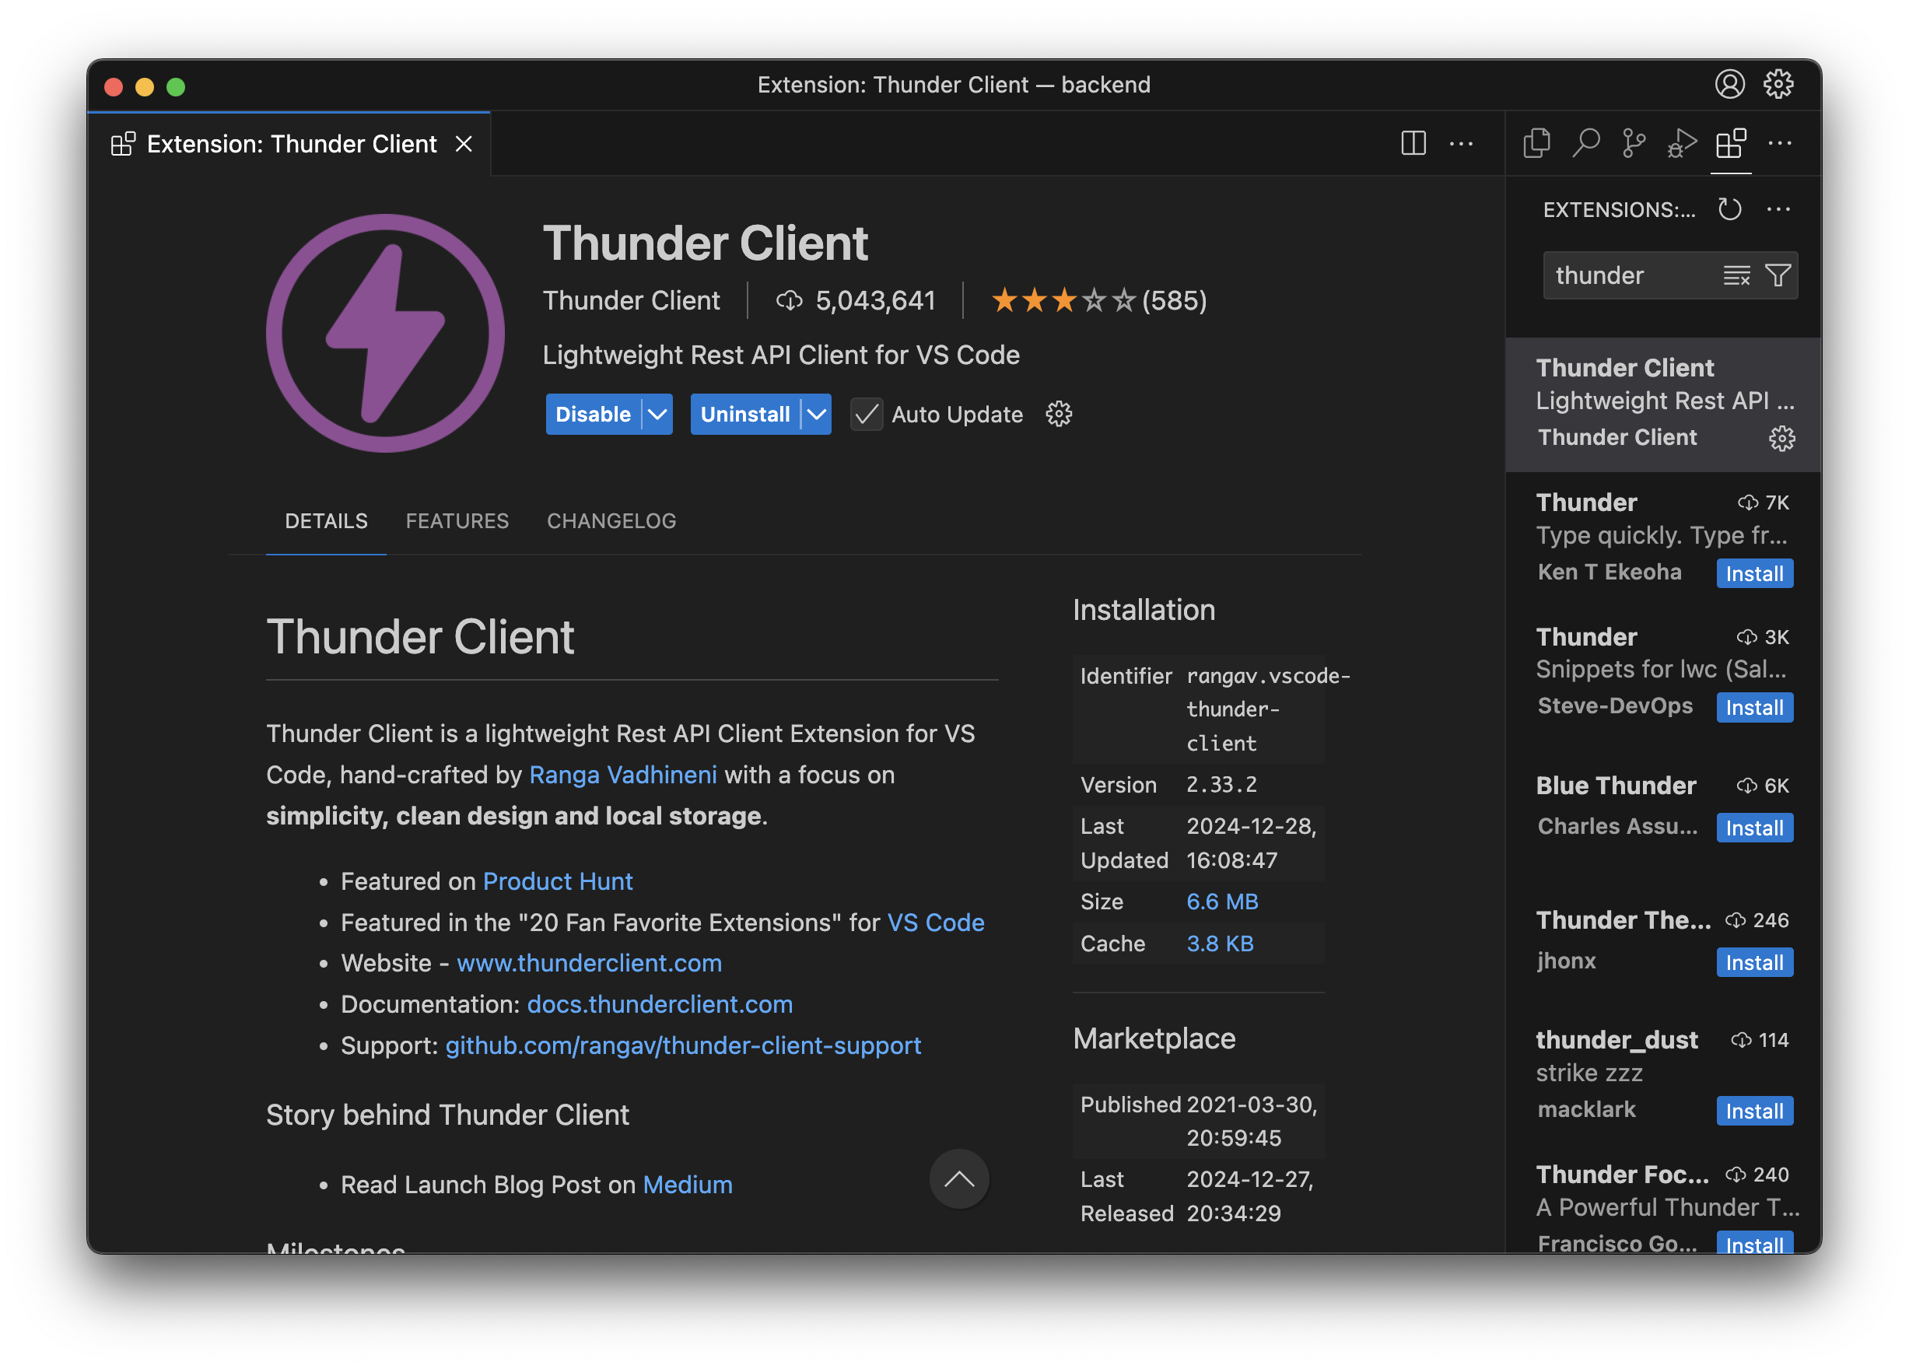Click the scroll-to-top arrow button
The image size is (1909, 1369).
(x=959, y=1179)
